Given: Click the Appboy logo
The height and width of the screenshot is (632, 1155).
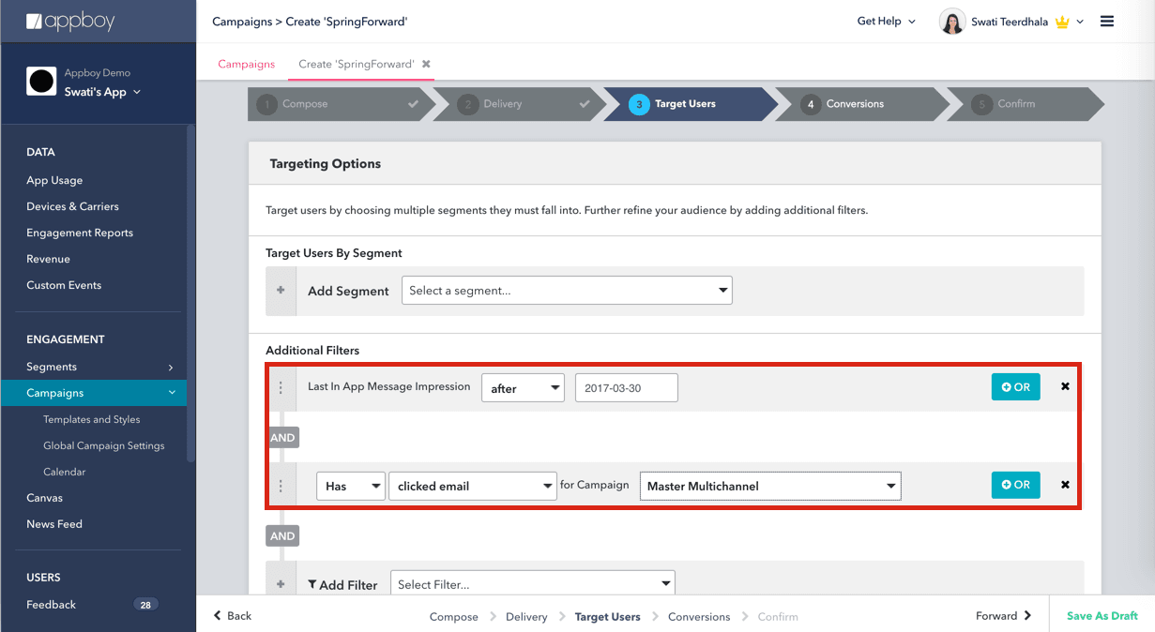Looking at the screenshot, I should 71,22.
